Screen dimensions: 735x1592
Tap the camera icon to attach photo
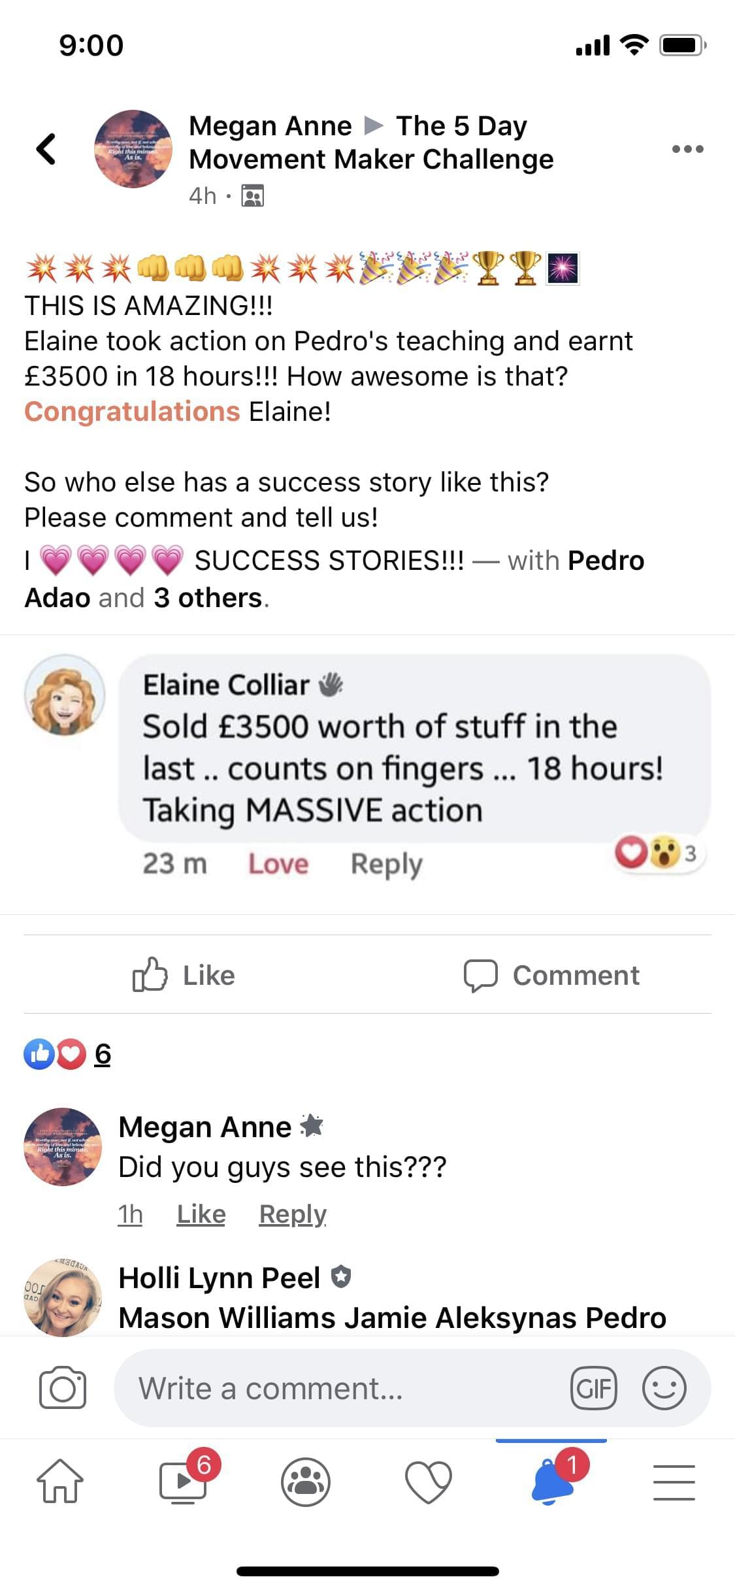[x=63, y=1388]
